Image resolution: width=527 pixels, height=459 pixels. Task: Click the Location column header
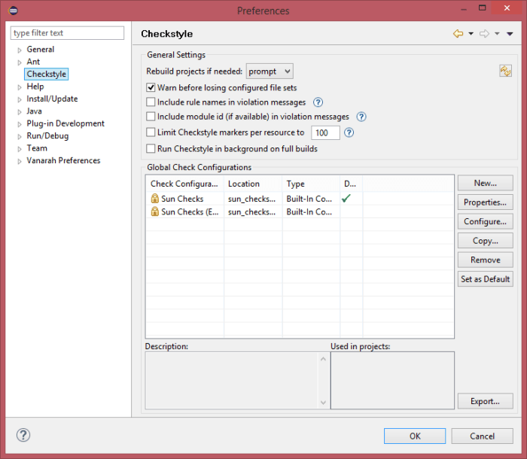click(x=253, y=184)
